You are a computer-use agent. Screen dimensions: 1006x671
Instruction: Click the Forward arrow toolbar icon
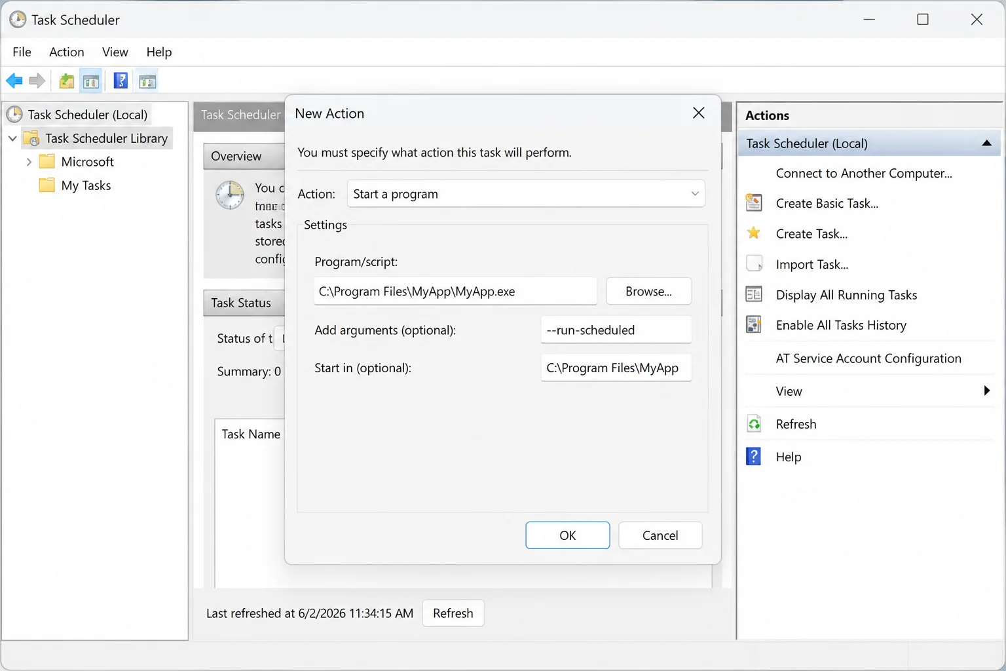pyautogui.click(x=37, y=81)
